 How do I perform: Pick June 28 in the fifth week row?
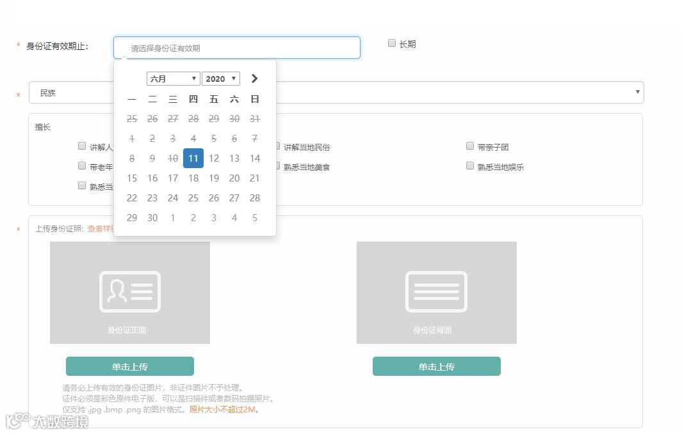click(x=255, y=198)
